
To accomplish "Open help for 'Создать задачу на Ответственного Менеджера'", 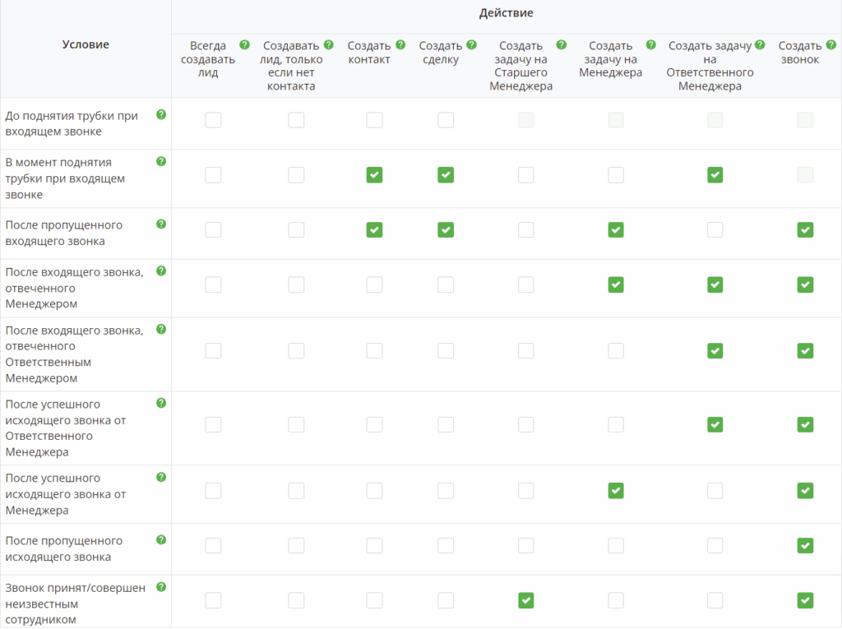I will (760, 45).
